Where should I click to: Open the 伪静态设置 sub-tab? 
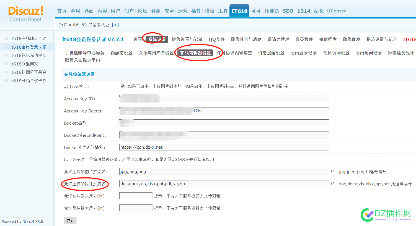tap(122, 53)
